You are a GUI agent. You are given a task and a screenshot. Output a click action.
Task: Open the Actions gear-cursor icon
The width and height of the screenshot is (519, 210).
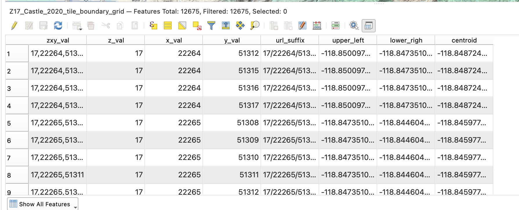[354, 26]
